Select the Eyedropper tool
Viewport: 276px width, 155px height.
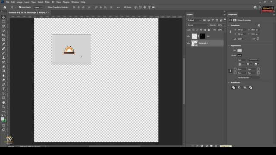[x=3, y=44]
